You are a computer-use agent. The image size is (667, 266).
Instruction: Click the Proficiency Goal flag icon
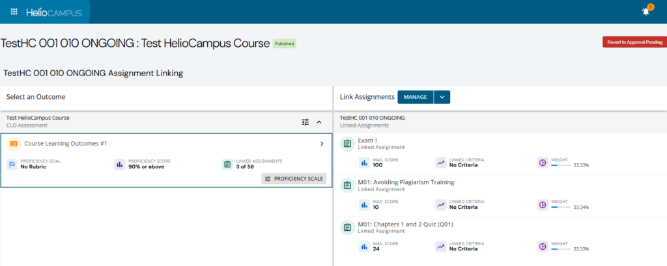(x=12, y=165)
